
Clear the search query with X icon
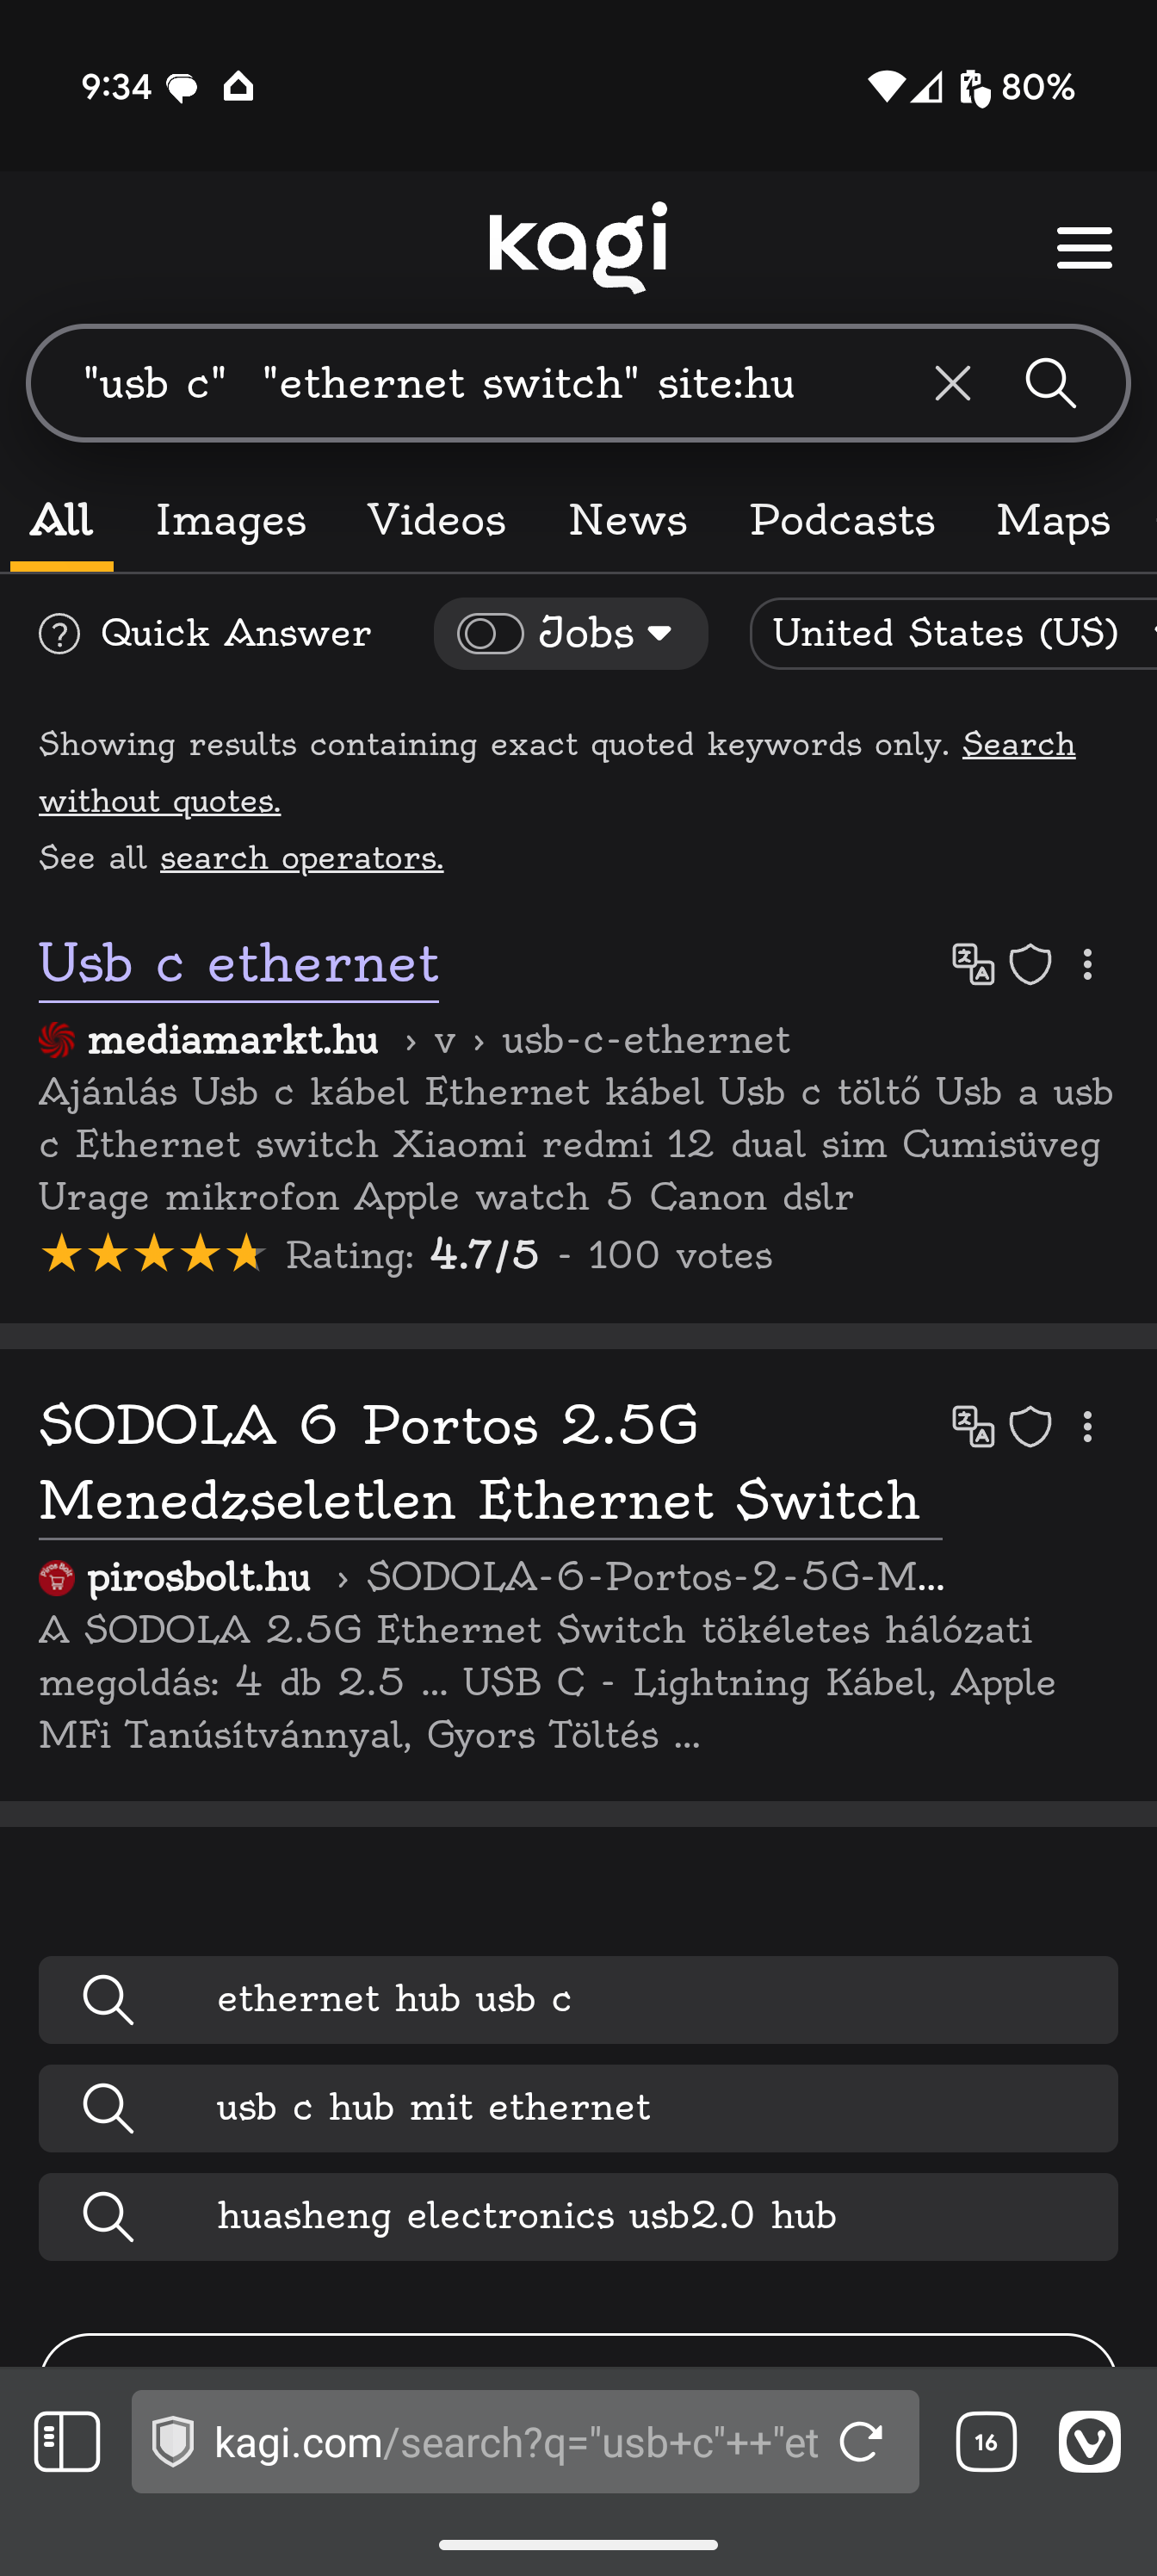[x=952, y=383]
